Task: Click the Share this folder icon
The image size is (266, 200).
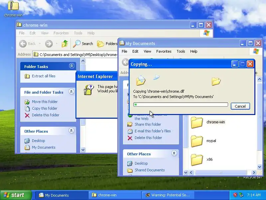Action: coord(130,124)
